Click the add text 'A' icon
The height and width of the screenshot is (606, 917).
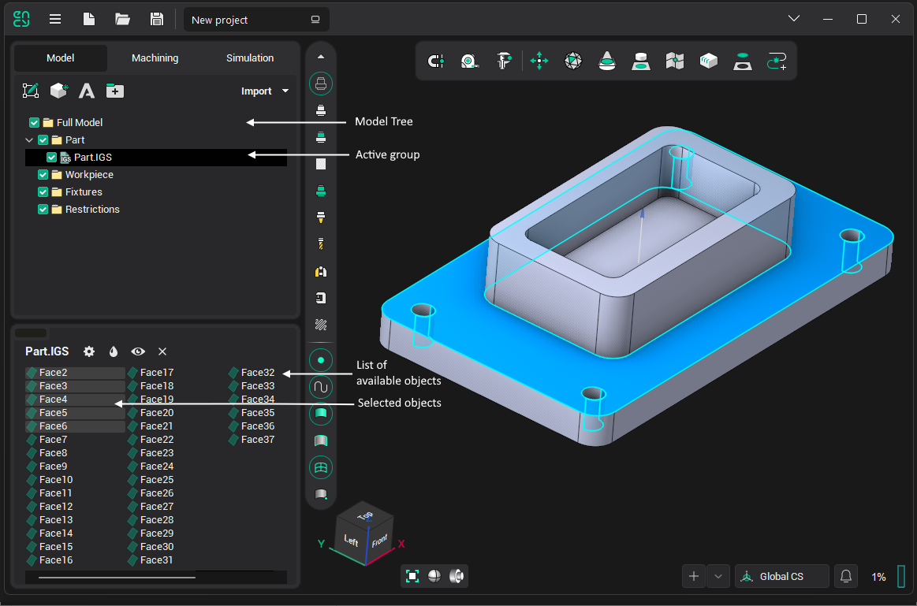pos(87,91)
